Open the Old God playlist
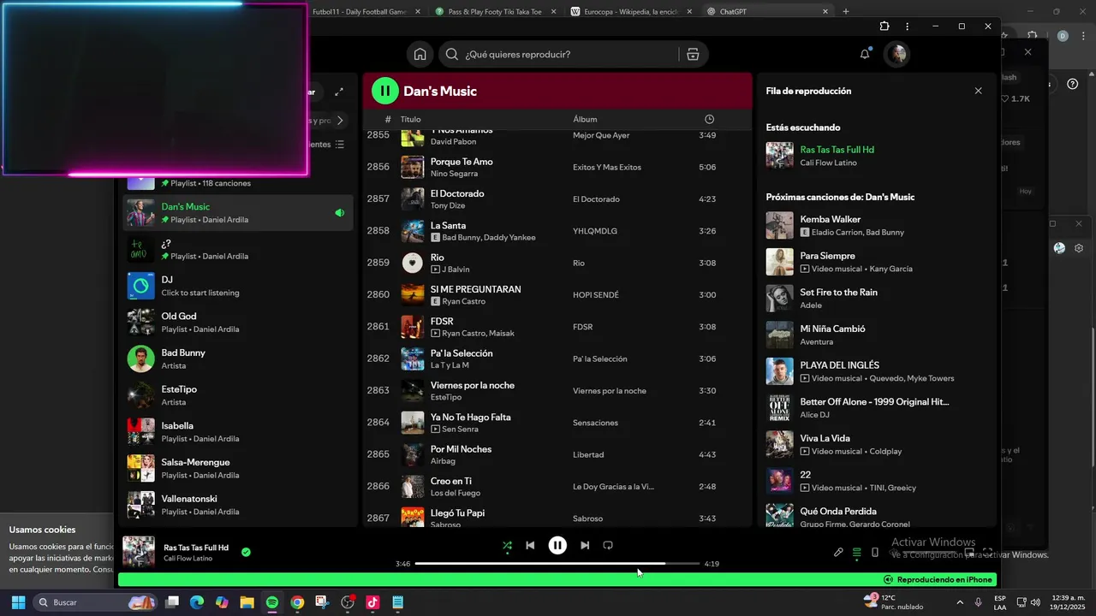1096x616 pixels. click(237, 323)
